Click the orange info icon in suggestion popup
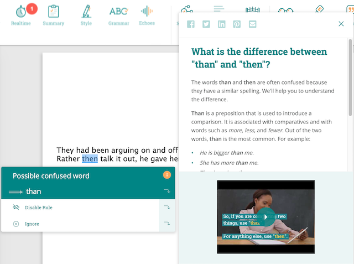Image resolution: width=354 pixels, height=264 pixels. (x=167, y=175)
